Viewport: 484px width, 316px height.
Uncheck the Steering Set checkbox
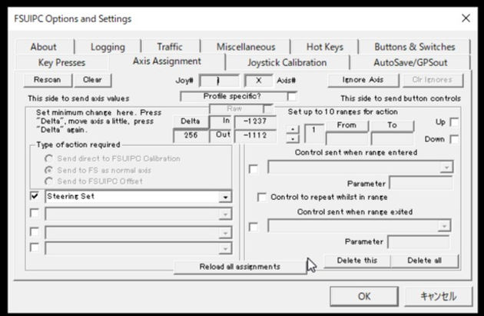click(35, 196)
